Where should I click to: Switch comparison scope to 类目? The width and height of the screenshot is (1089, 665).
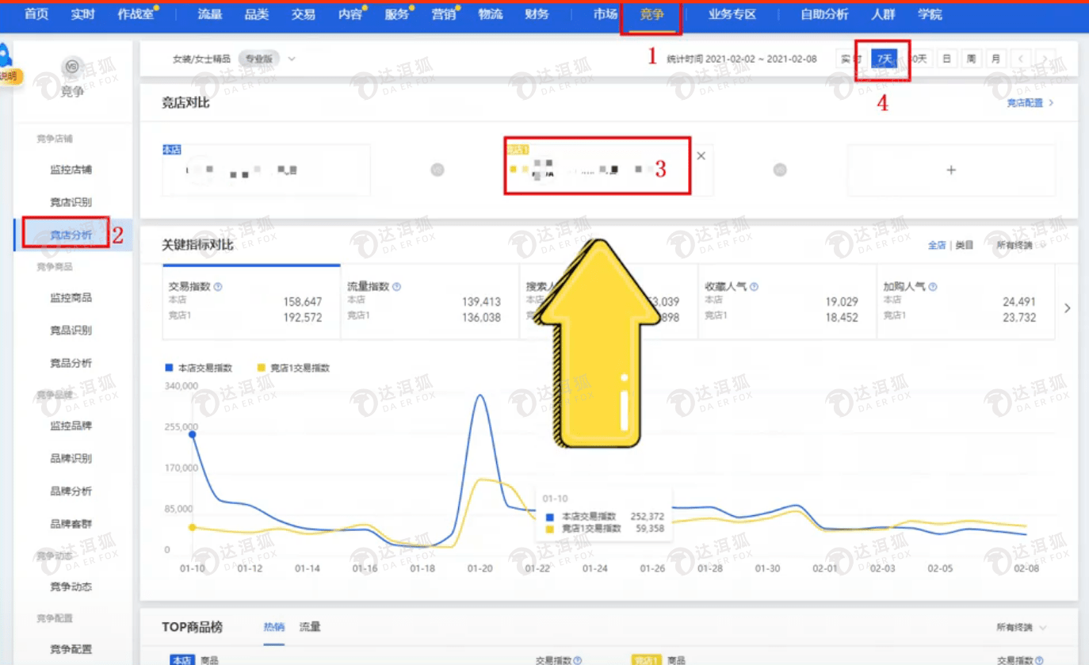tap(964, 246)
